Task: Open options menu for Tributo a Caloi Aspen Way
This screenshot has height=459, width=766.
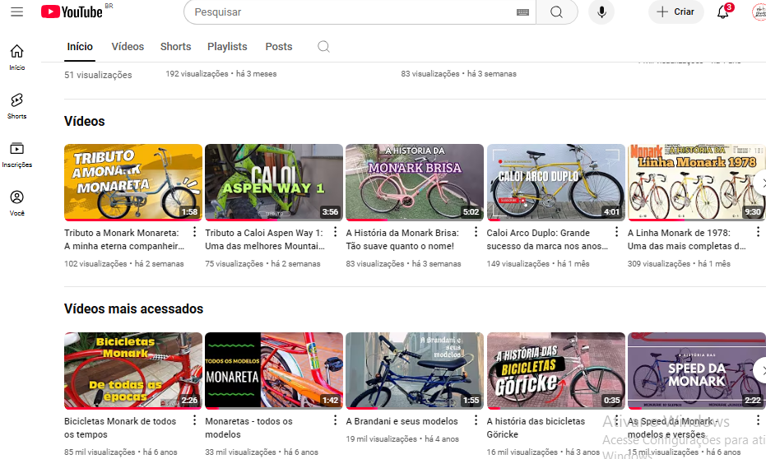Action: coord(335,232)
